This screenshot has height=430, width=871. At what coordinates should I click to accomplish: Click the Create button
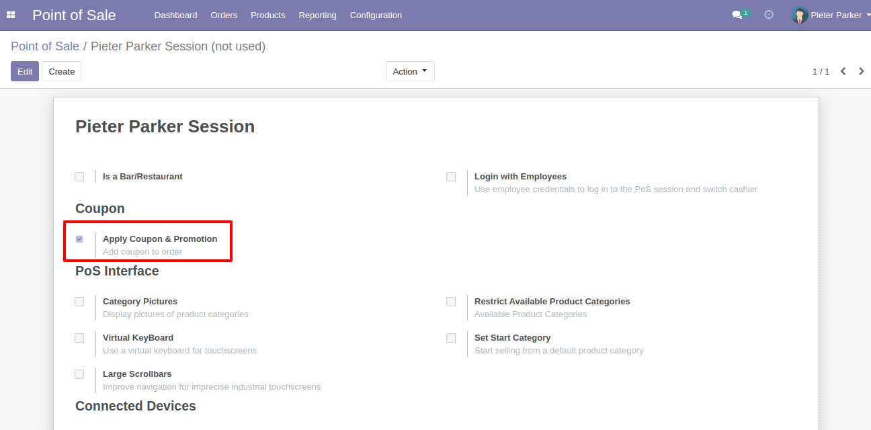coord(61,71)
